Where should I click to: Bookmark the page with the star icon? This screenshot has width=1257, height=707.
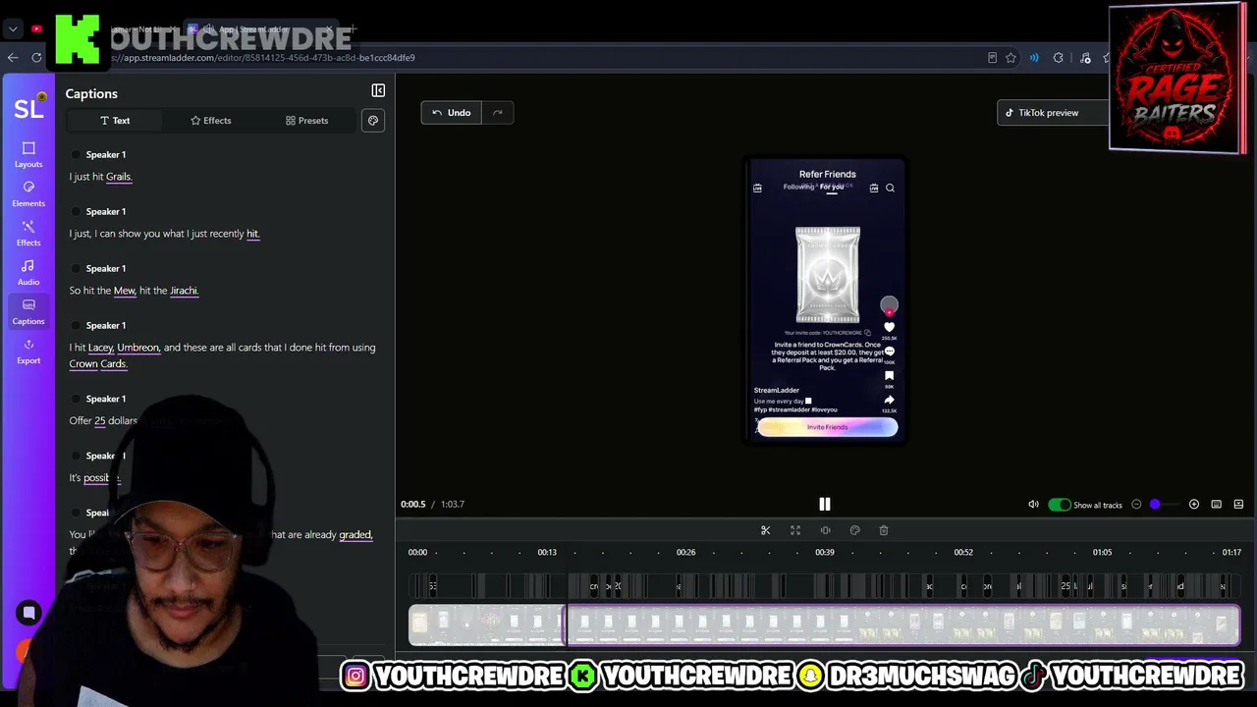1011,58
